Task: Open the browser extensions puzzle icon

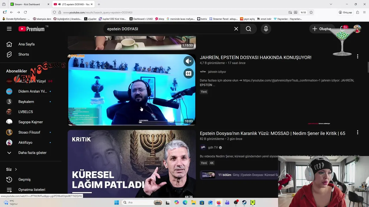Action: pyautogui.click(x=357, y=12)
